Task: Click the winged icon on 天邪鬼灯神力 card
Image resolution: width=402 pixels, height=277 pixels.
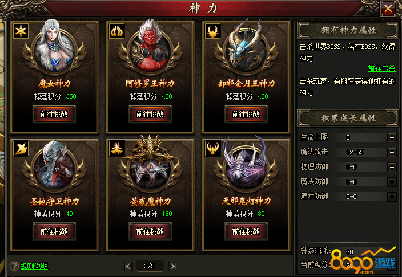Action: click(x=212, y=149)
